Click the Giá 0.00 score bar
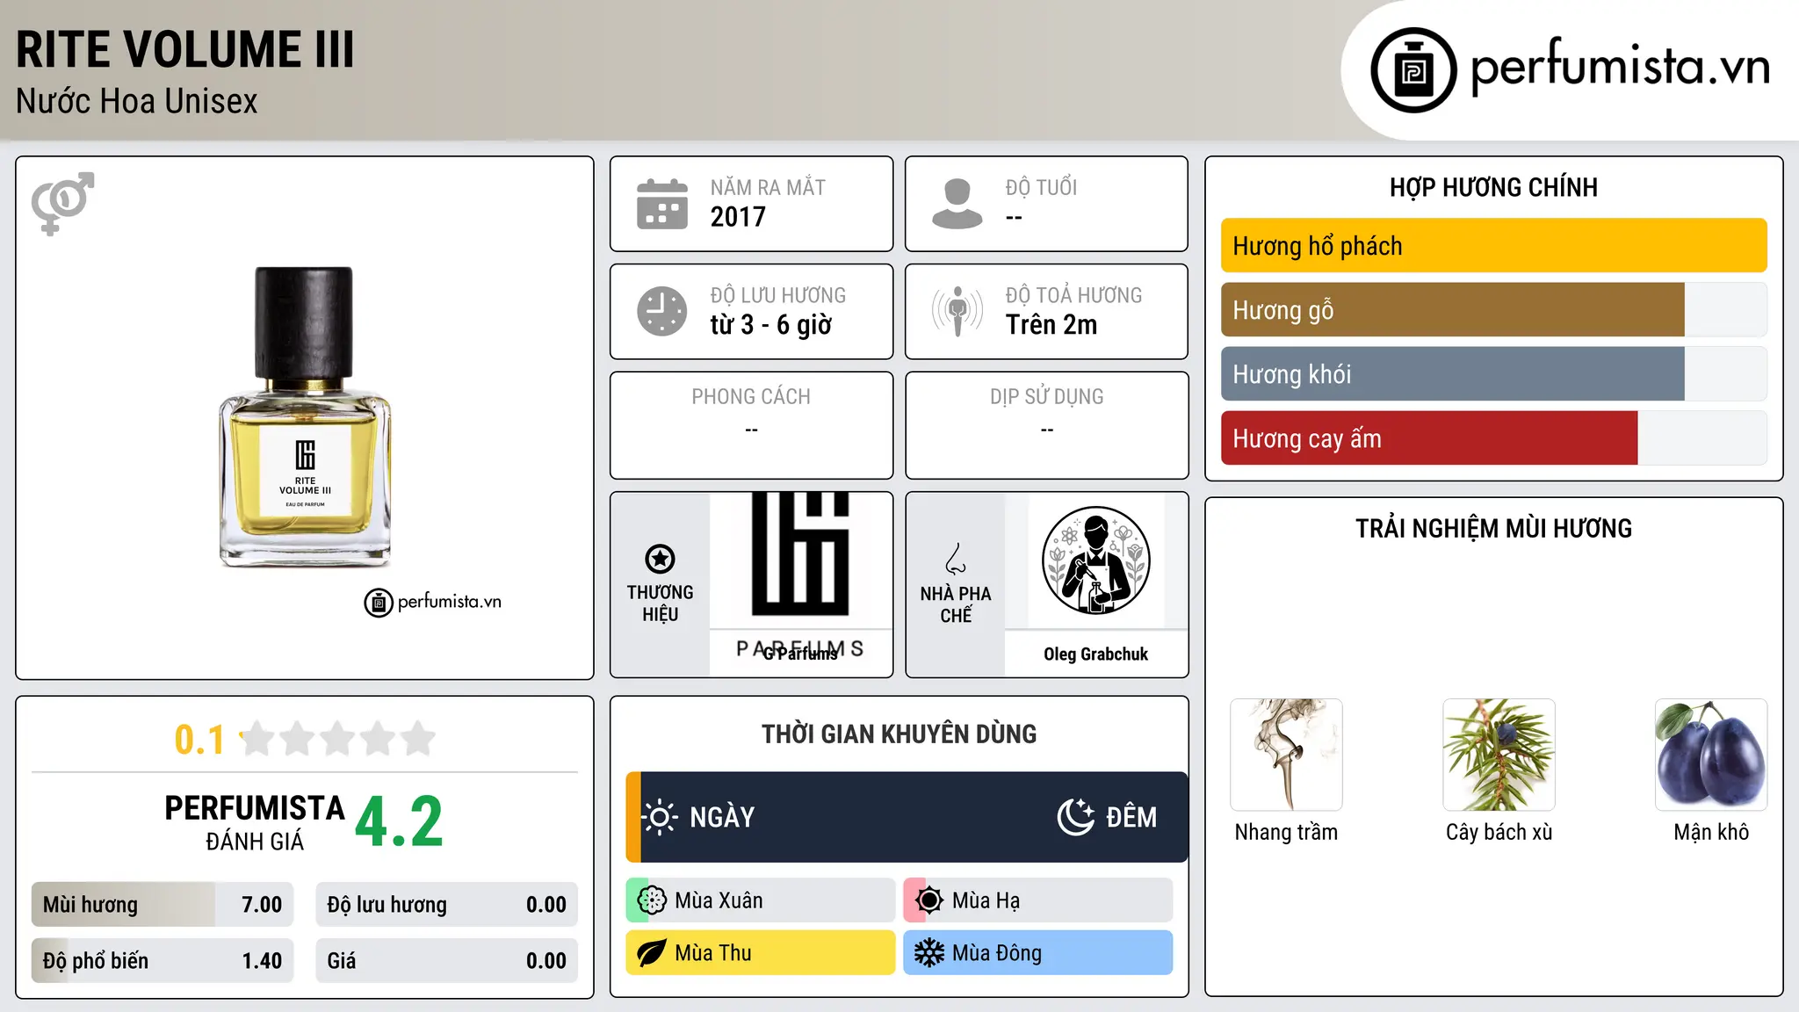Viewport: 1799px width, 1012px height. click(x=446, y=961)
